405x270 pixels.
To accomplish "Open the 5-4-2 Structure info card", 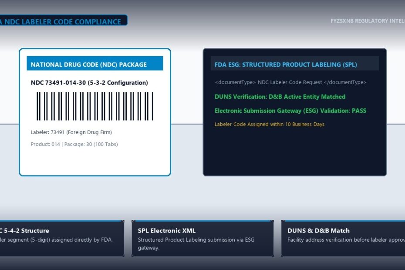I will tap(62, 238).
